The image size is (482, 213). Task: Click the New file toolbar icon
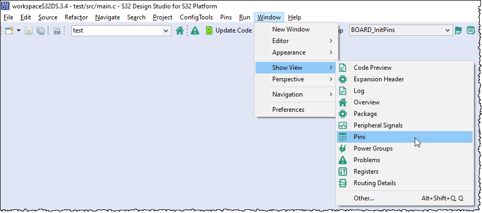click(x=9, y=30)
